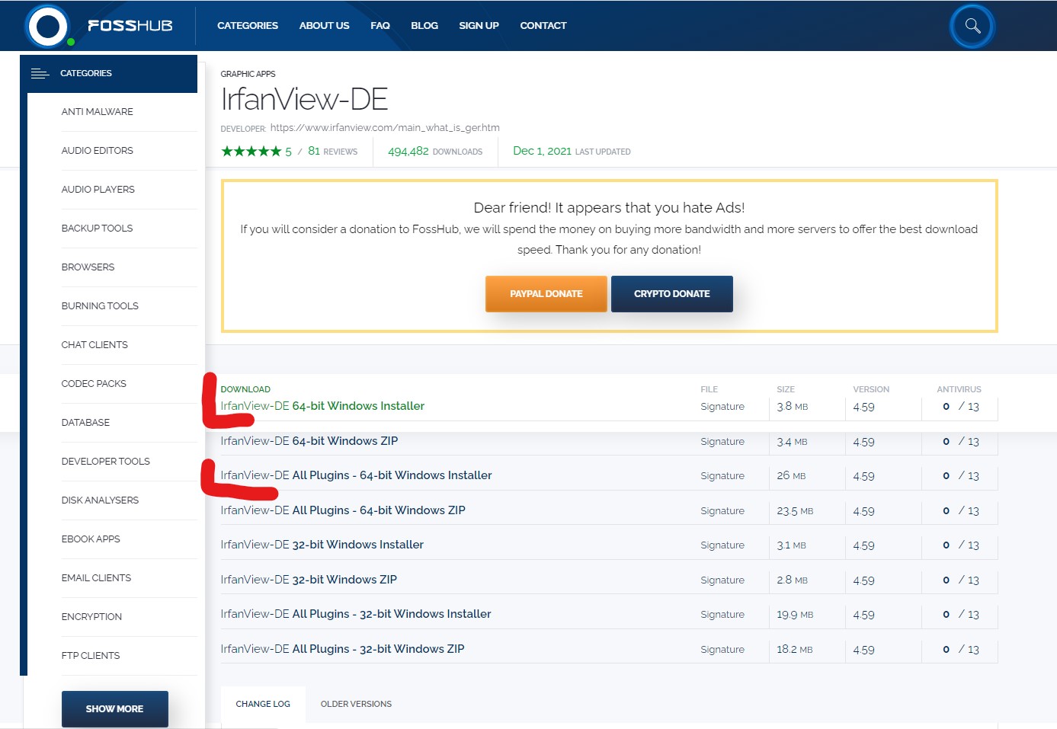
Task: Click the 19.9 MB size value
Action: (795, 615)
